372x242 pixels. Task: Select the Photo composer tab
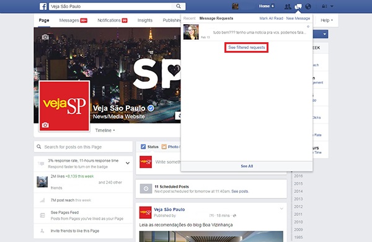(x=170, y=147)
